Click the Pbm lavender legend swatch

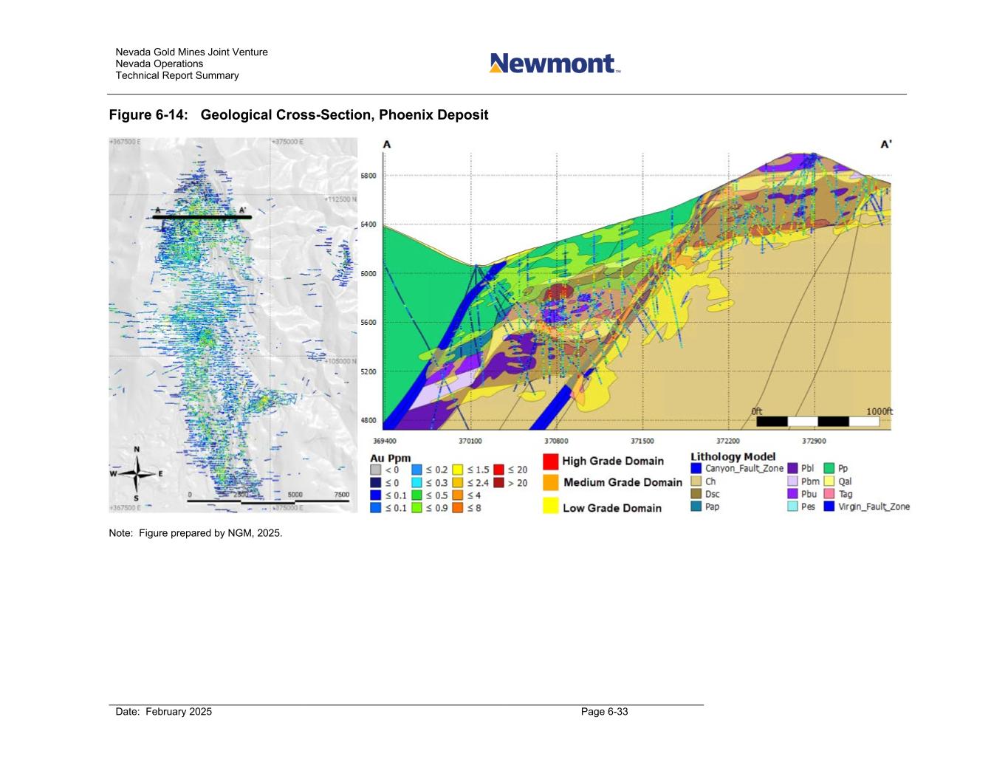click(792, 481)
